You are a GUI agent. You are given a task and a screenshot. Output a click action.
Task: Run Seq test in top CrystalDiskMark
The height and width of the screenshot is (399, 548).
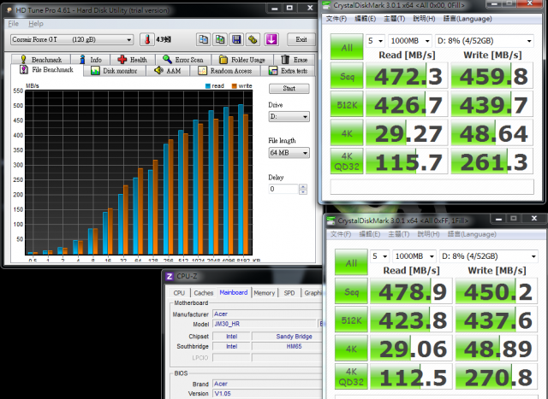click(x=347, y=76)
